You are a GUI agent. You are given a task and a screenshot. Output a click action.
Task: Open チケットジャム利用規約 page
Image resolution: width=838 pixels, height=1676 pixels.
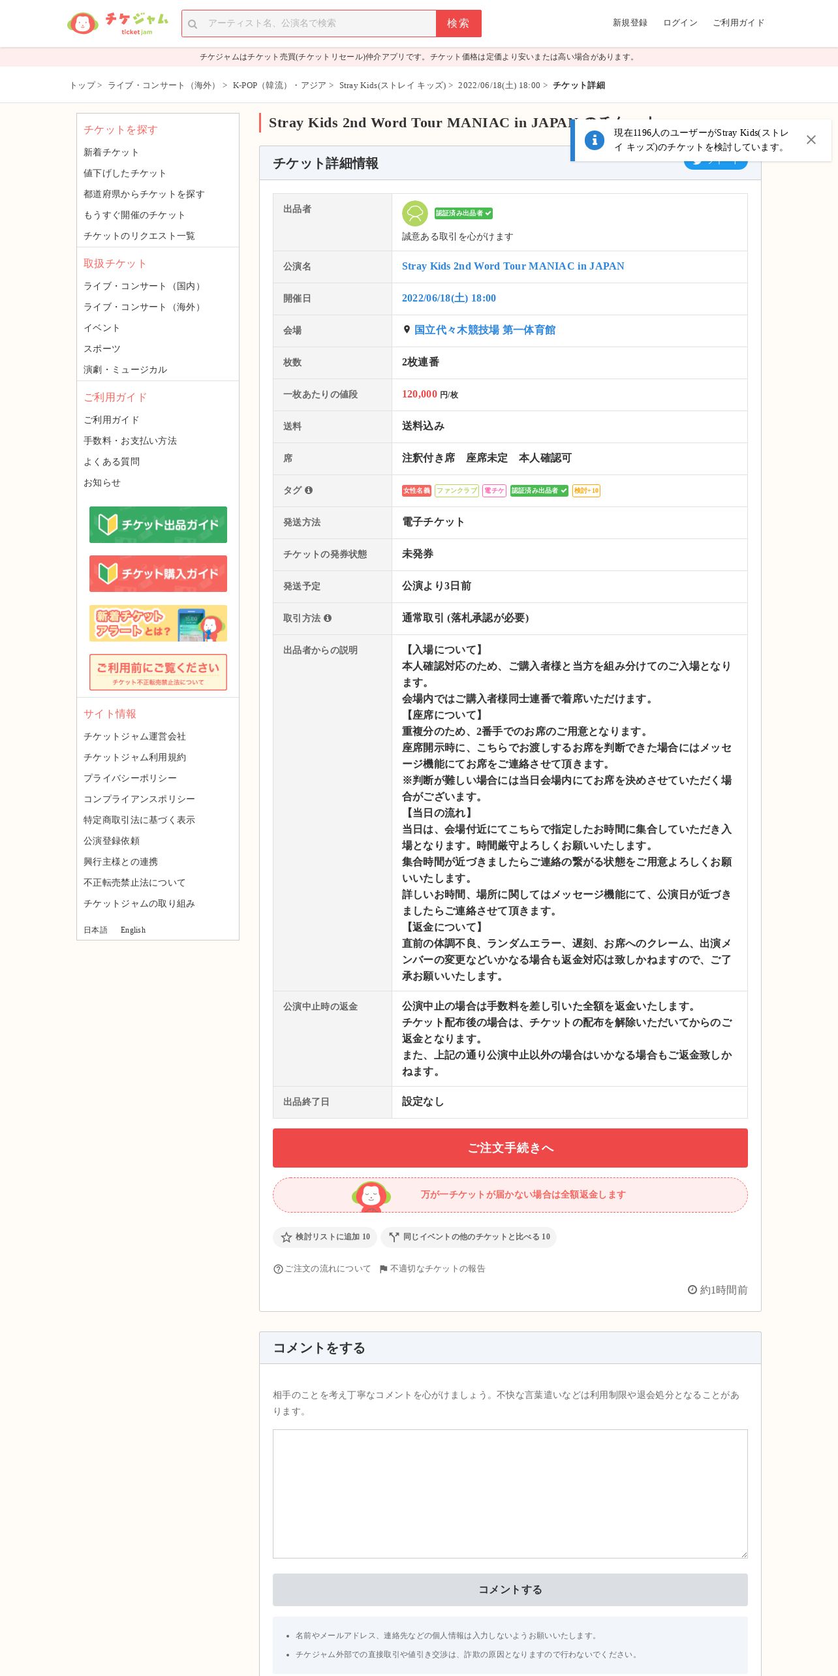click(x=134, y=757)
